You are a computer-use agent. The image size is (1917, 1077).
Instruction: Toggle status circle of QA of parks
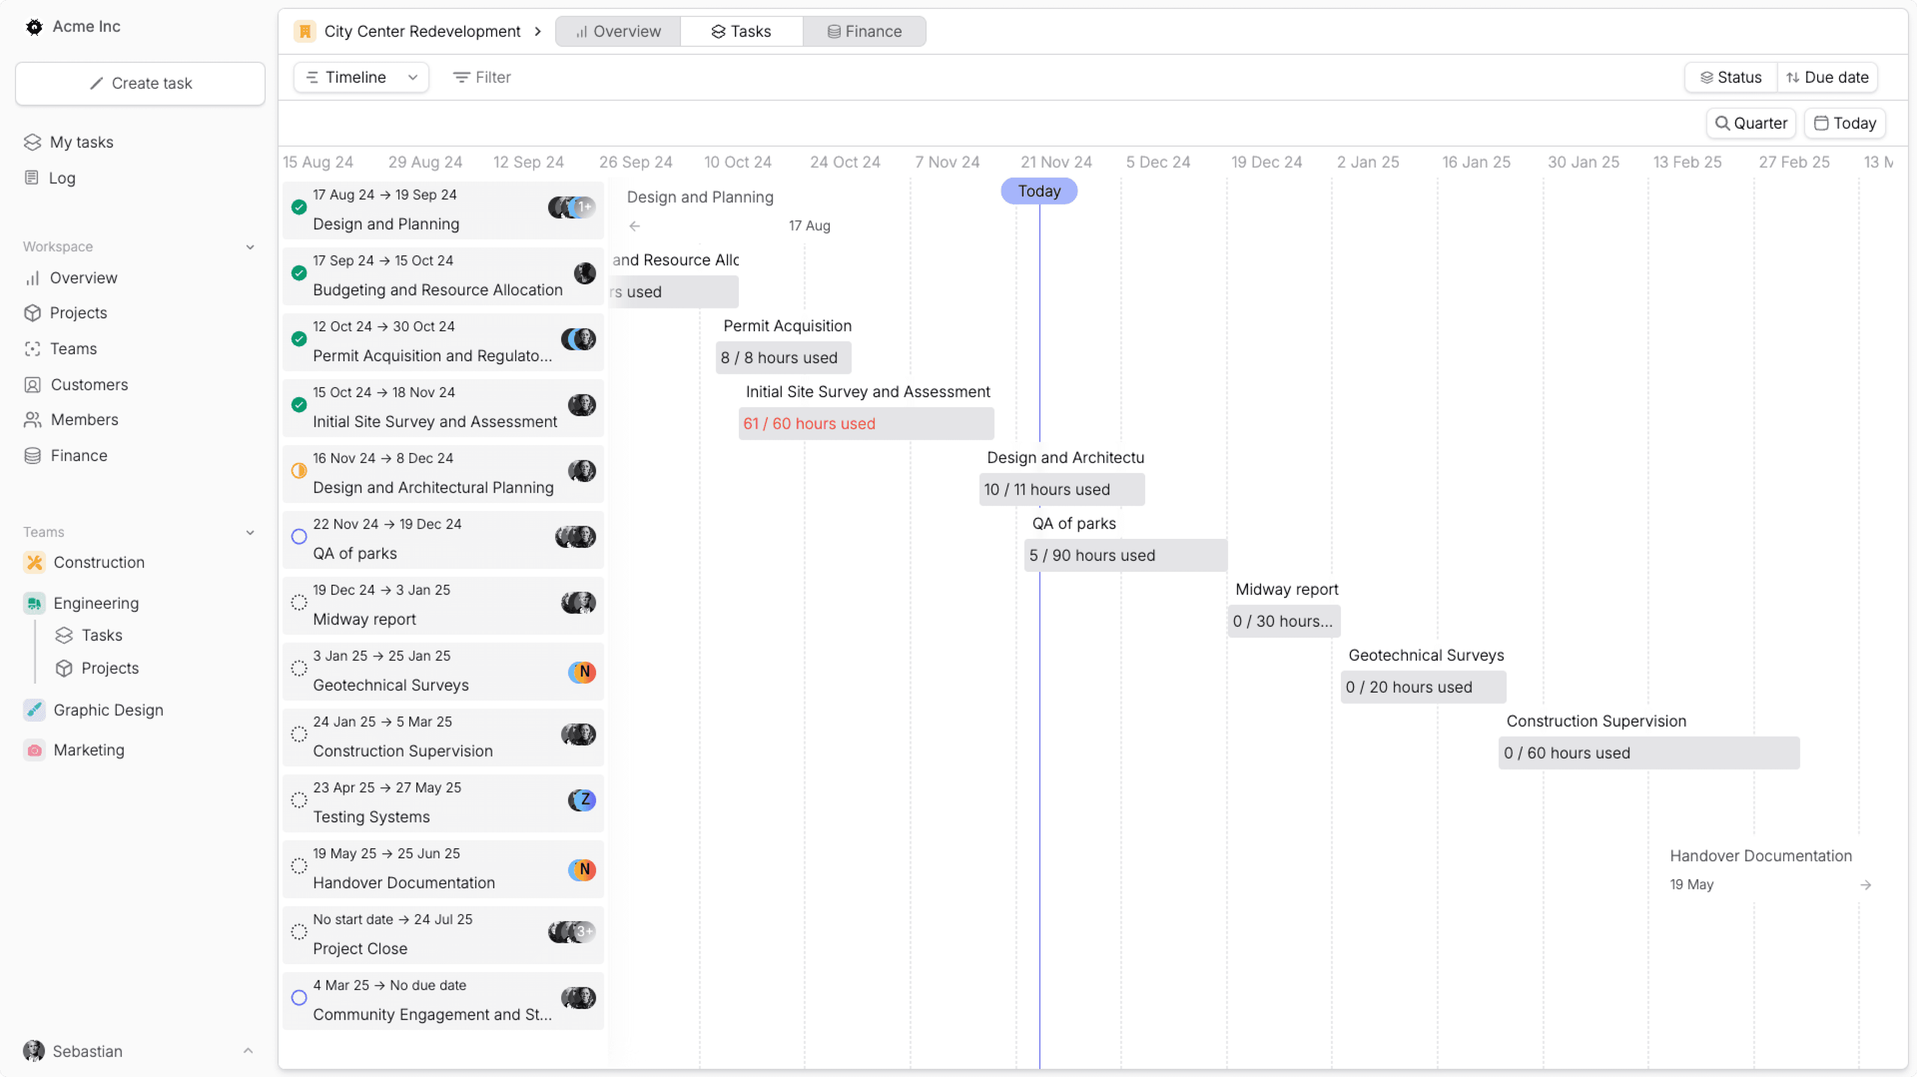click(299, 537)
